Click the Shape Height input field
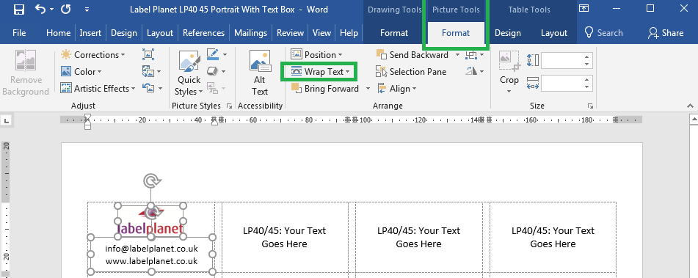The height and width of the screenshot is (278, 698). click(x=561, y=61)
